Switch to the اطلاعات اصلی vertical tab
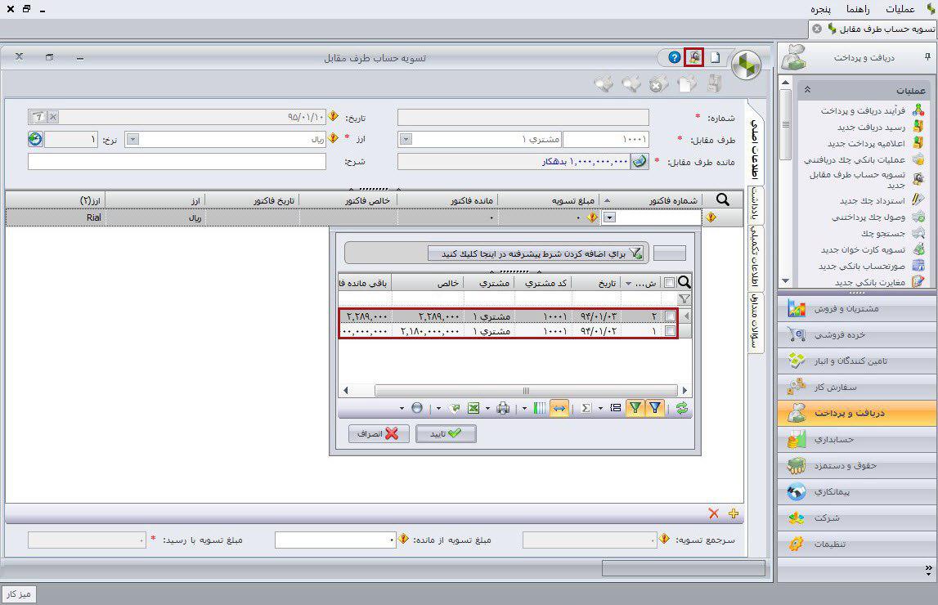The width and height of the screenshot is (938, 605). (x=755, y=150)
